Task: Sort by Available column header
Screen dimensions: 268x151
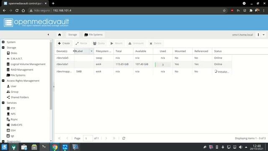Action: tap(143, 51)
